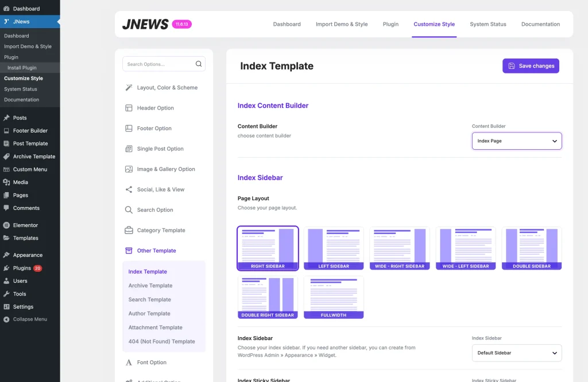Click the Pages icon in WordPress sidebar
Screen dimensions: 588x382
(x=6, y=195)
